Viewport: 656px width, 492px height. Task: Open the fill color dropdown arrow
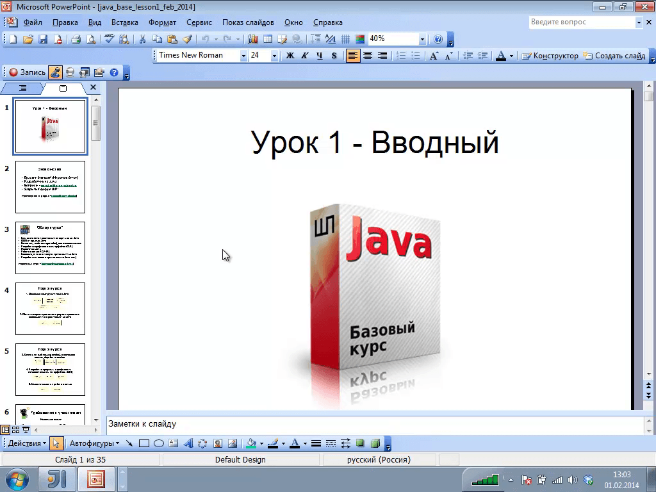(x=261, y=443)
